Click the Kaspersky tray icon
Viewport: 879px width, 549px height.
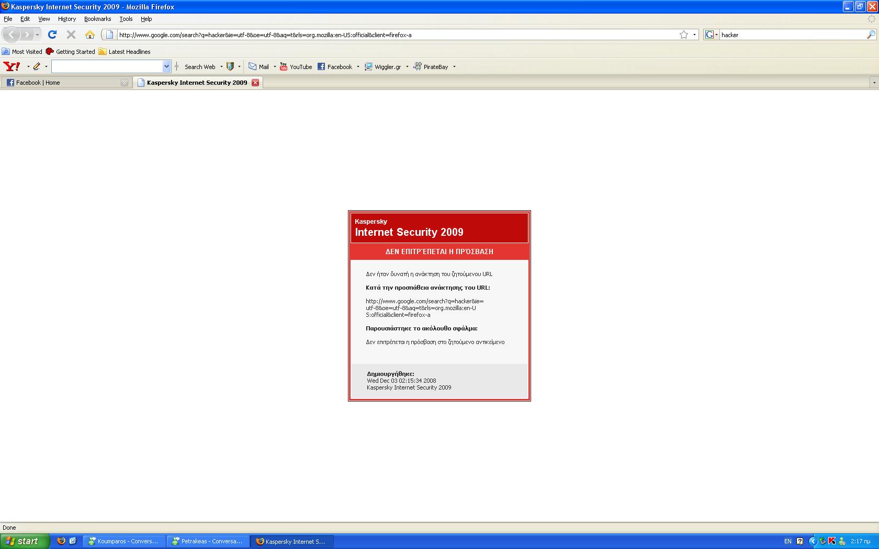tap(832, 541)
